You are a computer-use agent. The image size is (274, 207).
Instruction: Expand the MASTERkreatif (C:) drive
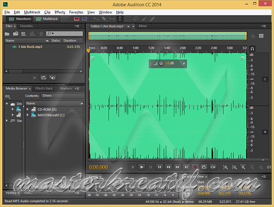click(27, 115)
